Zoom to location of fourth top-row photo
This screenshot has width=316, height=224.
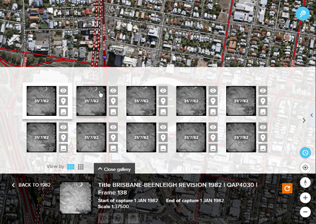213,101
